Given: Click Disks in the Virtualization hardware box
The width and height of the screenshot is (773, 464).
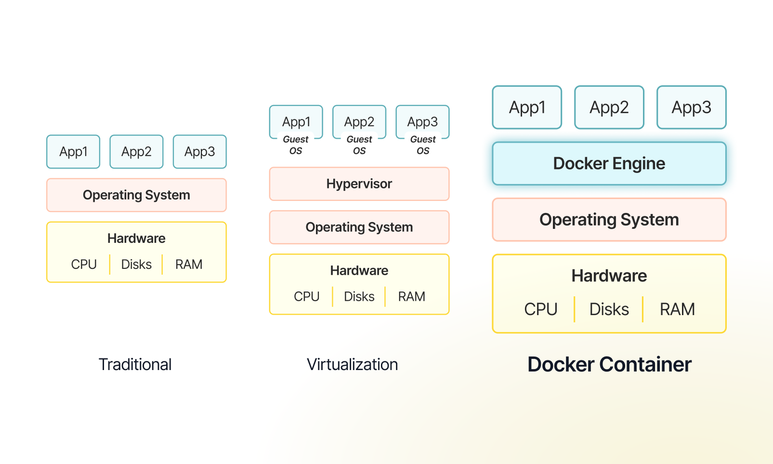Looking at the screenshot, I should 359,297.
